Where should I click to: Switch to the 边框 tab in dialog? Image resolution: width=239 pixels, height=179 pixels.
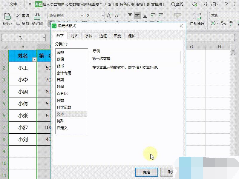point(103,36)
